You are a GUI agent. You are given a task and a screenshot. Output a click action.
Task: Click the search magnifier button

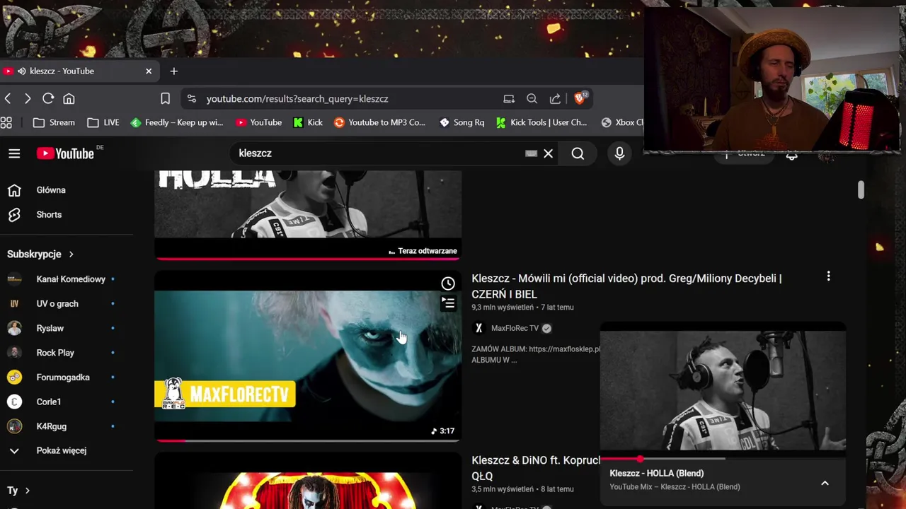pos(578,153)
